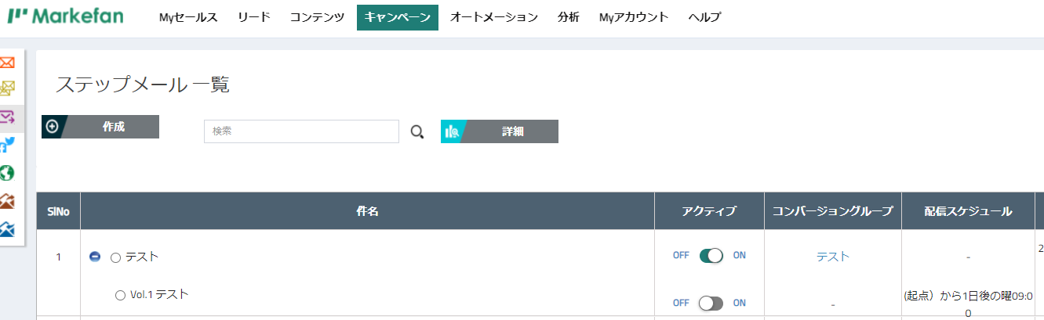Screen dimensions: 1044x320
Task: Select the Vol.1 テスト radio button
Action: point(120,295)
